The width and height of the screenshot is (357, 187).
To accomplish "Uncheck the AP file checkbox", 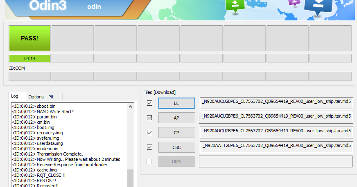I will click(x=149, y=118).
